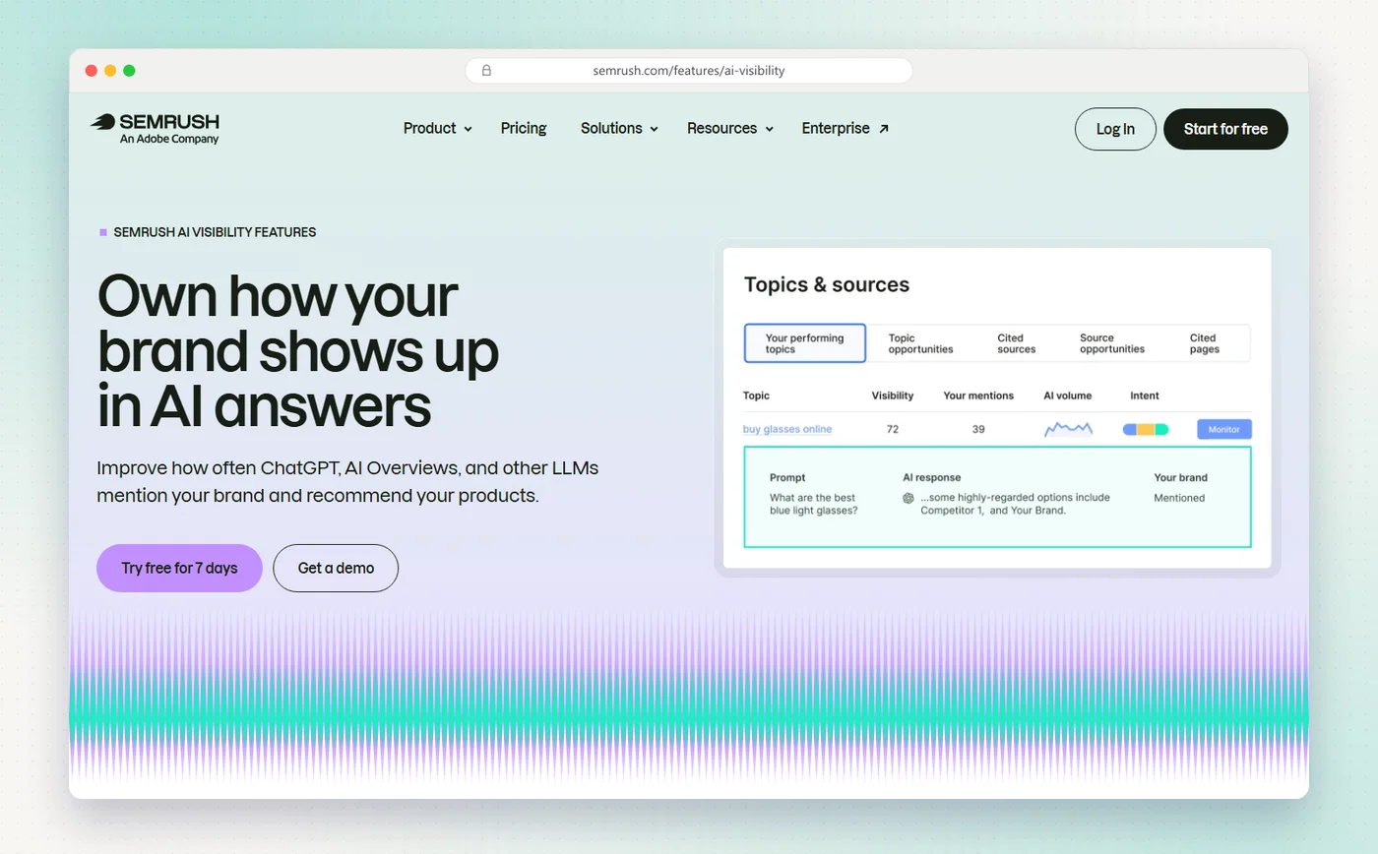Click the AI volume column header
The image size is (1378, 854).
pyautogui.click(x=1068, y=396)
